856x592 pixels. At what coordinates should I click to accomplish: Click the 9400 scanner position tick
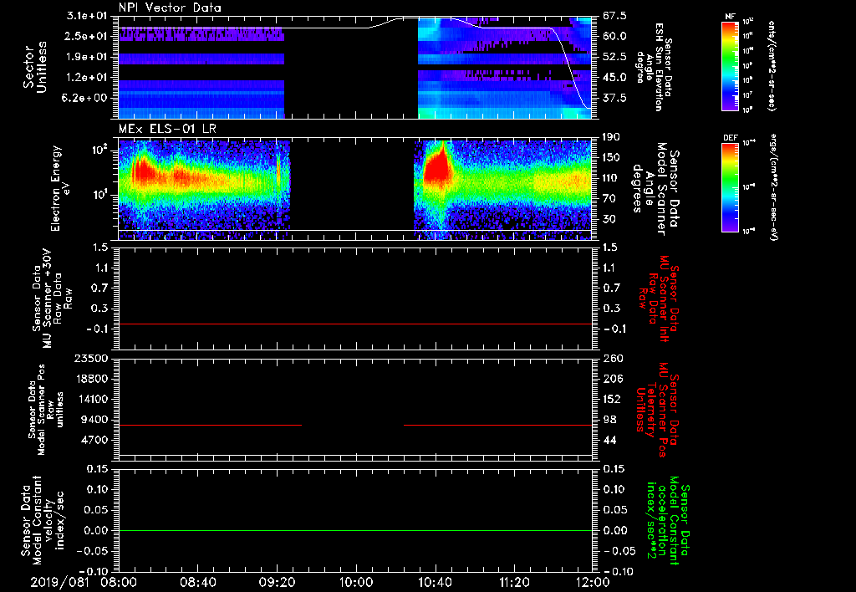[95, 420]
